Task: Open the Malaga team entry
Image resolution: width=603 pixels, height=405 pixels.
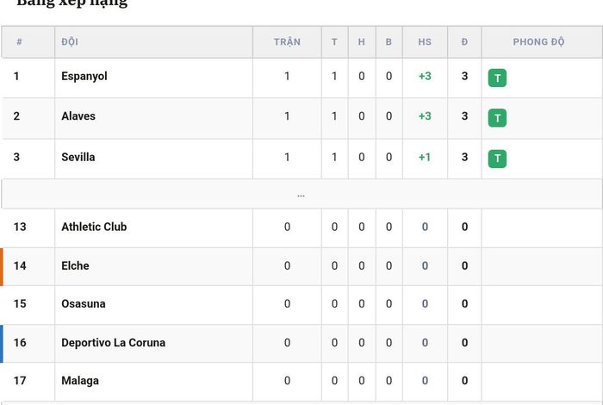Action: pyautogui.click(x=80, y=381)
